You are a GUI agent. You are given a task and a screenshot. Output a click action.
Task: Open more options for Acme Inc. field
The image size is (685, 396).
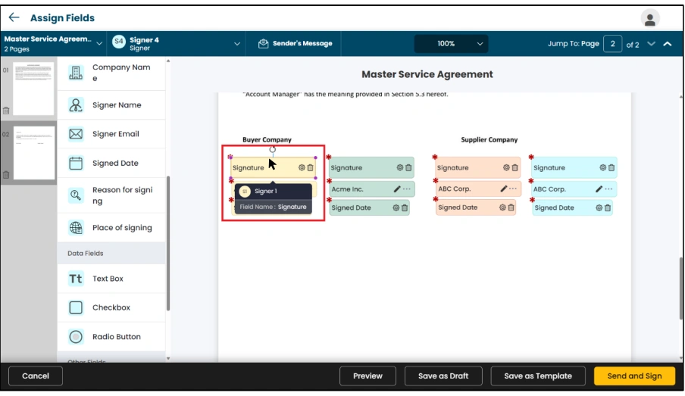(407, 189)
